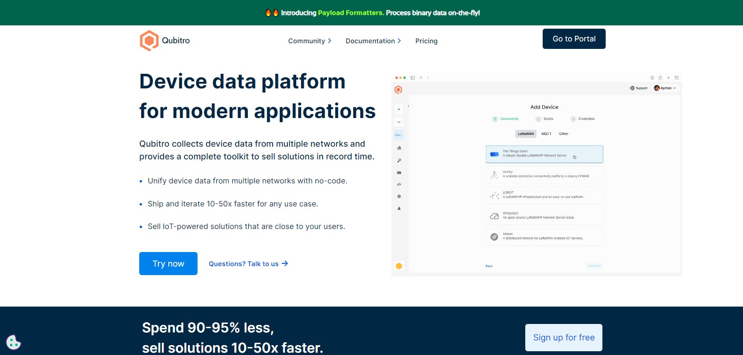Click the Chirpstack cloud icon
Viewport: 743px width, 355px height.
[494, 216]
